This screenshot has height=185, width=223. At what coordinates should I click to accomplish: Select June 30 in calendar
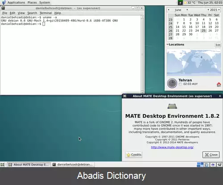pos(190,34)
